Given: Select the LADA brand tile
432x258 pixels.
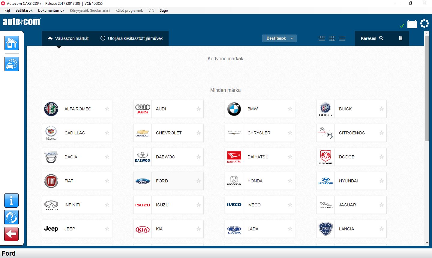Looking at the screenshot, I should coord(260,229).
